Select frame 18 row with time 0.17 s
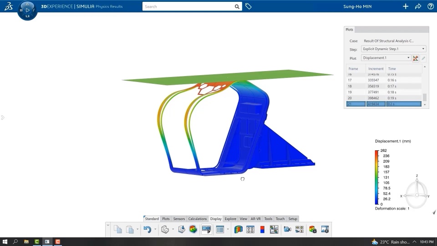The height and width of the screenshot is (246, 437). (x=384, y=86)
